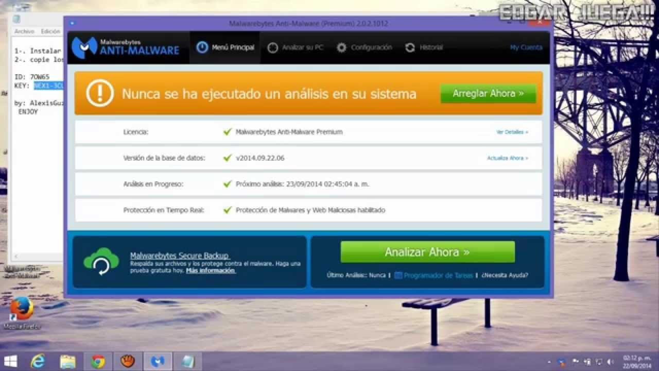The image size is (659, 371).
Task: Click the Malwarebytes Anti-Malware logo
Action: pos(126,47)
